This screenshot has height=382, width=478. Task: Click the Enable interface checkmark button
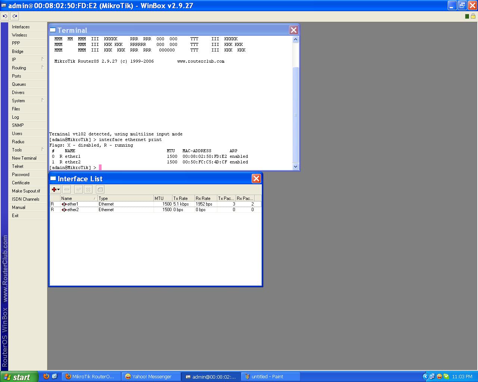(78, 190)
